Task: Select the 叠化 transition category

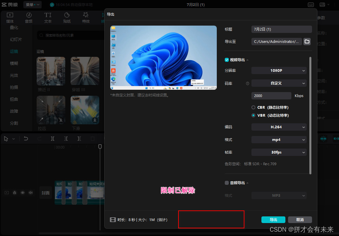Action: pyautogui.click(x=14, y=27)
